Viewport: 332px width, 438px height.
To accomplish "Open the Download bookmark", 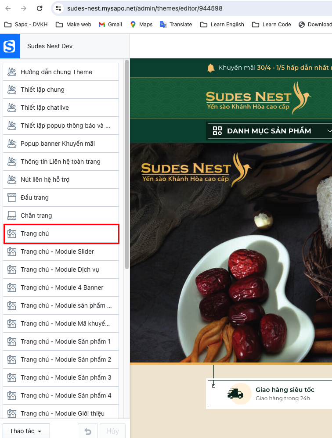I will [315, 25].
